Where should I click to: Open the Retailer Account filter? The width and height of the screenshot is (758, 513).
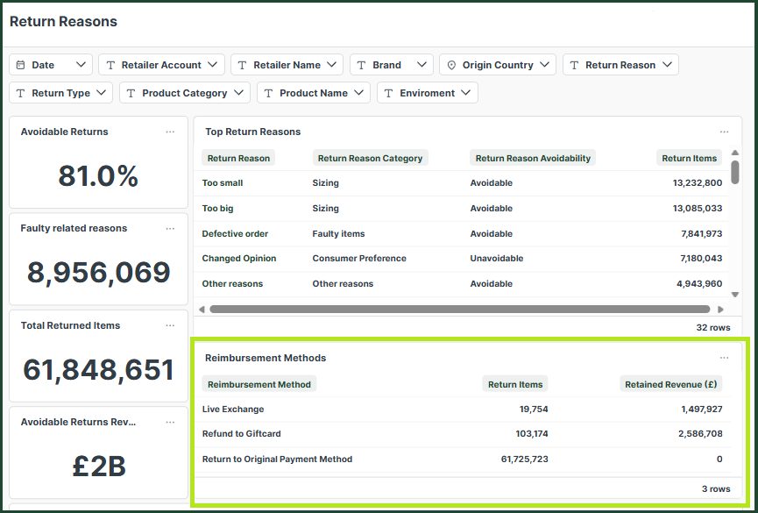161,65
